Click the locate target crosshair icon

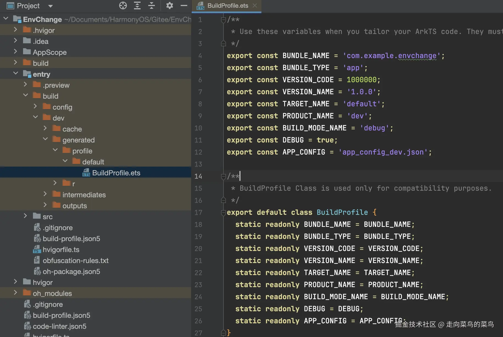(123, 5)
